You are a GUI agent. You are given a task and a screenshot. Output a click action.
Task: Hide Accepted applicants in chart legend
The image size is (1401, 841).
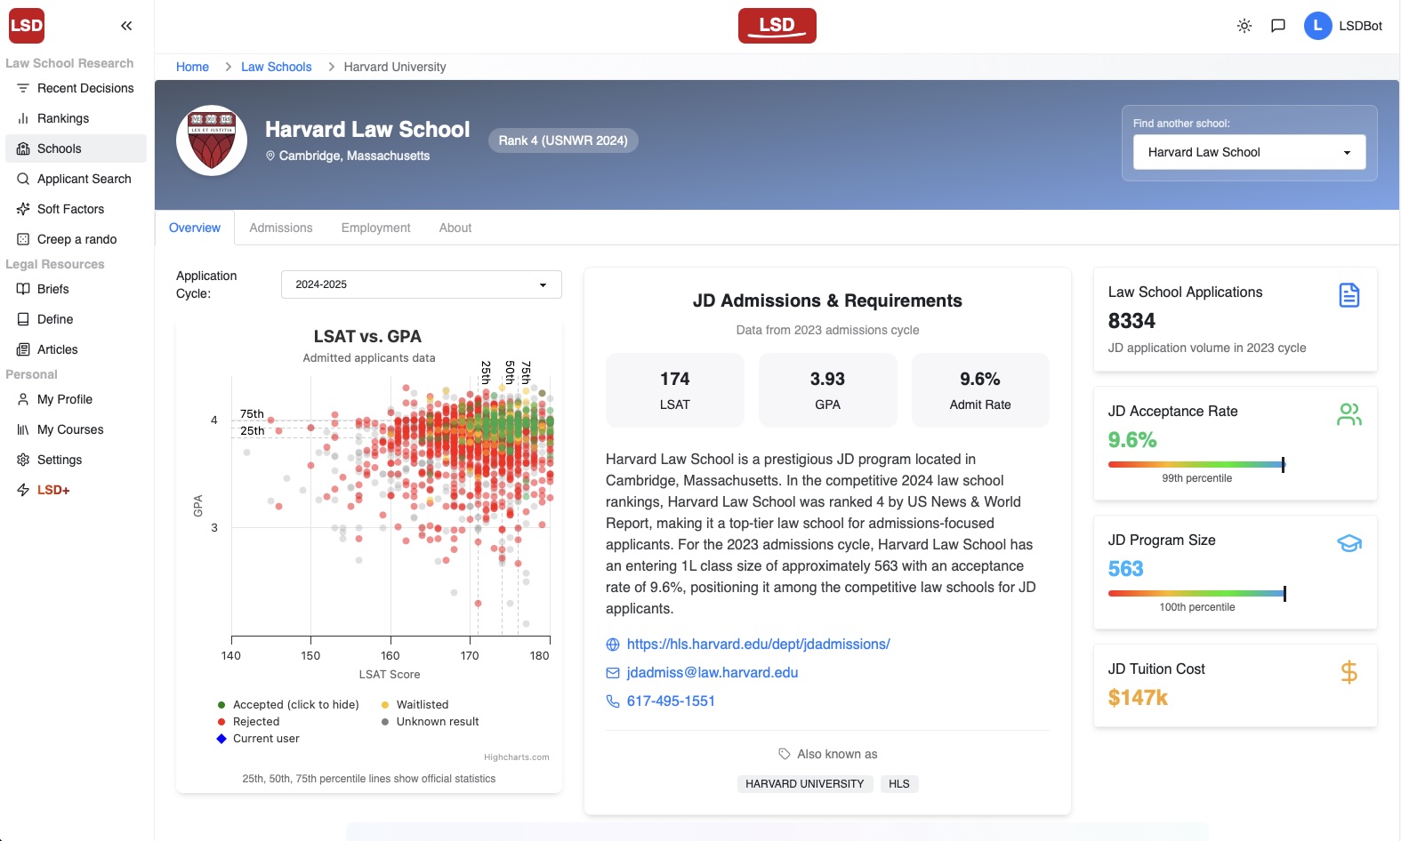[295, 705]
